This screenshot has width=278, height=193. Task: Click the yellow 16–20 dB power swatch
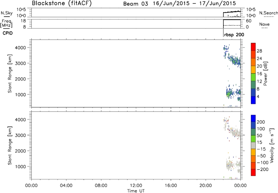coord(253,69)
